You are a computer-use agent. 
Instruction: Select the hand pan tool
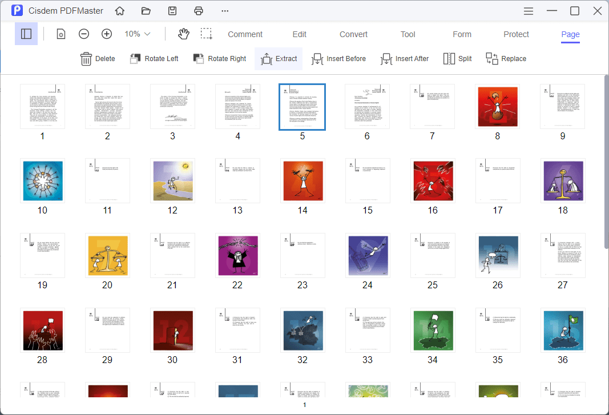[184, 34]
